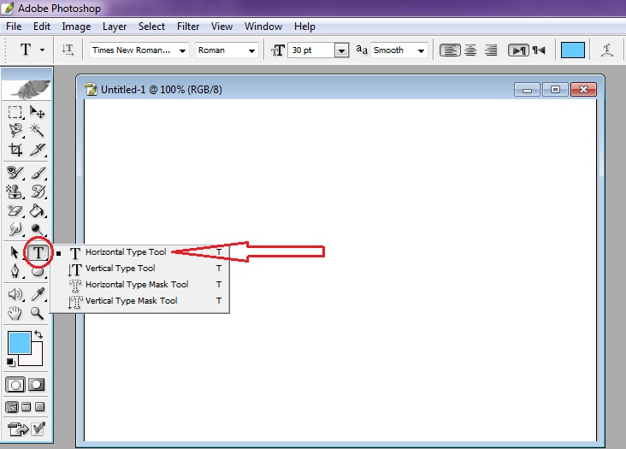
Task: Select the Slice tool
Action: coord(37,150)
